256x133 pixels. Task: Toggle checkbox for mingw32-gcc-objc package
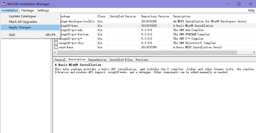pos(56,43)
